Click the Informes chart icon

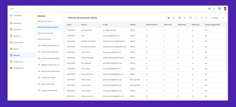11,55
